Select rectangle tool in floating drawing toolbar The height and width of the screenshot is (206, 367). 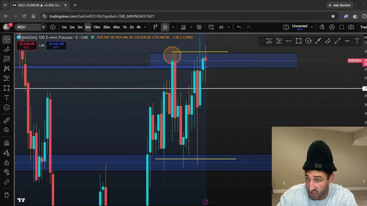[x=298, y=41]
